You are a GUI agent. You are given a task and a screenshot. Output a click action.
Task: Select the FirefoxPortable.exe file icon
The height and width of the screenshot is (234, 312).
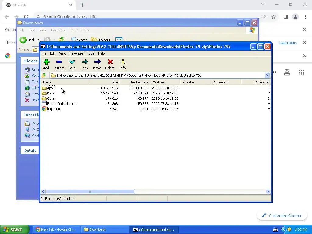click(x=44, y=104)
